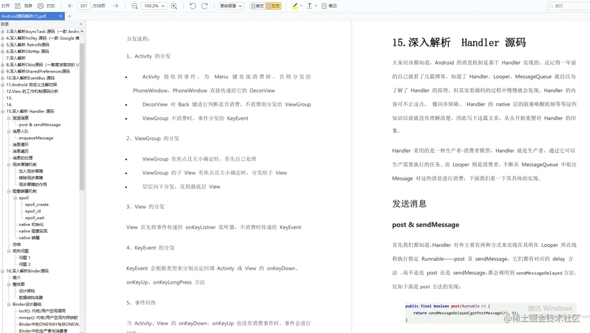Collapse the 消息入队 tree node
Image resolution: width=590 pixels, height=333 pixels.
click(9, 131)
